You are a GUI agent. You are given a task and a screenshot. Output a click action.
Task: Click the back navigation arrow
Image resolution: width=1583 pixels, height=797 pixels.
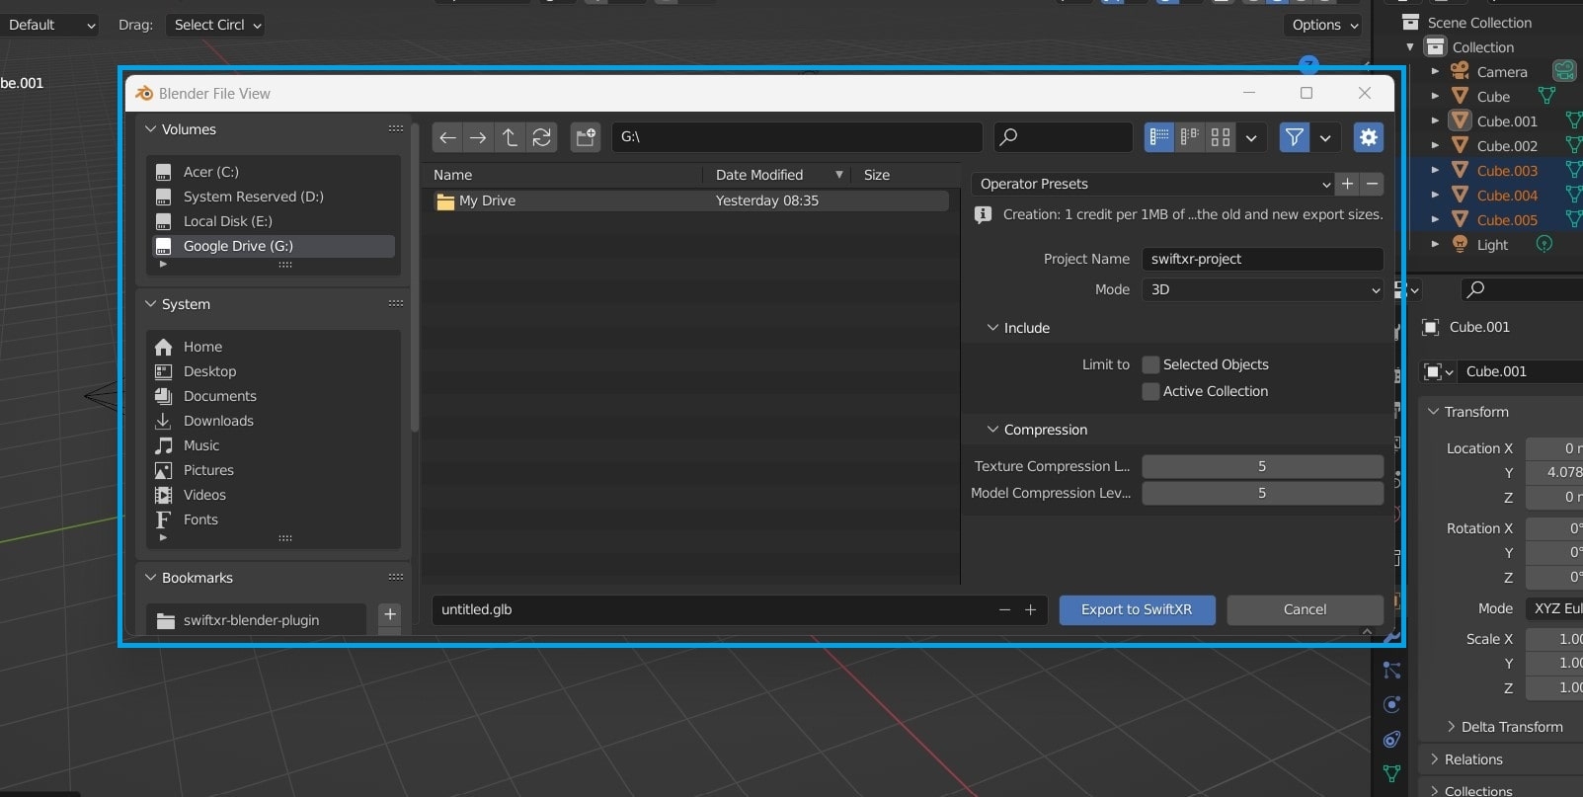447,137
